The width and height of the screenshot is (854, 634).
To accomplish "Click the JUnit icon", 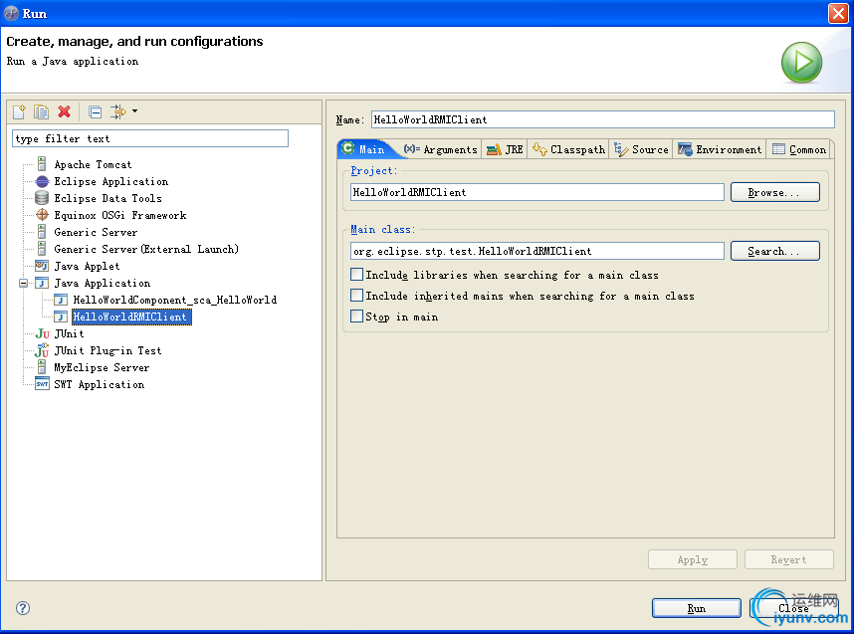I will point(42,333).
